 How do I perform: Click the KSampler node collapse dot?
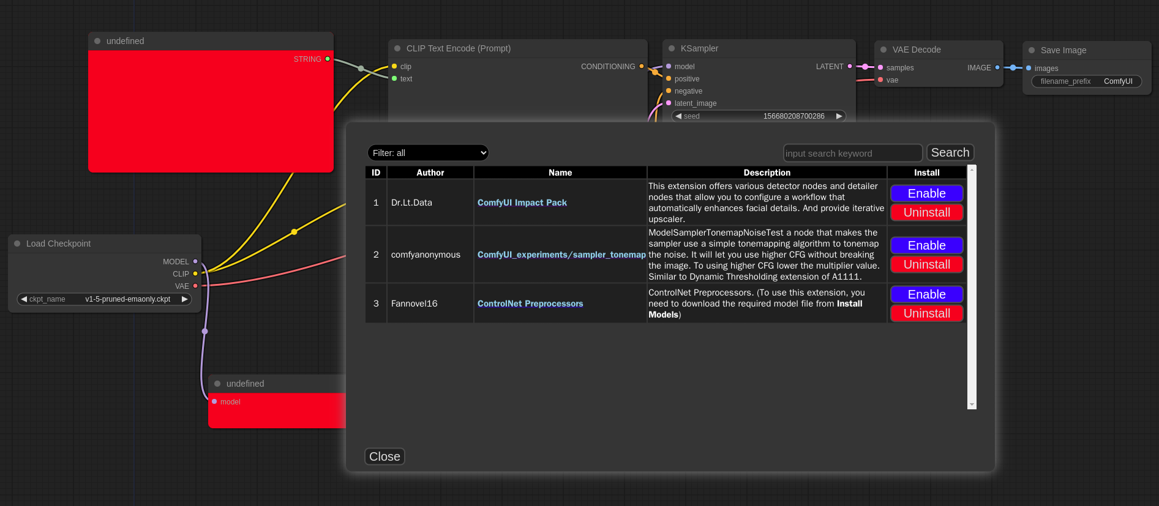[672, 48]
